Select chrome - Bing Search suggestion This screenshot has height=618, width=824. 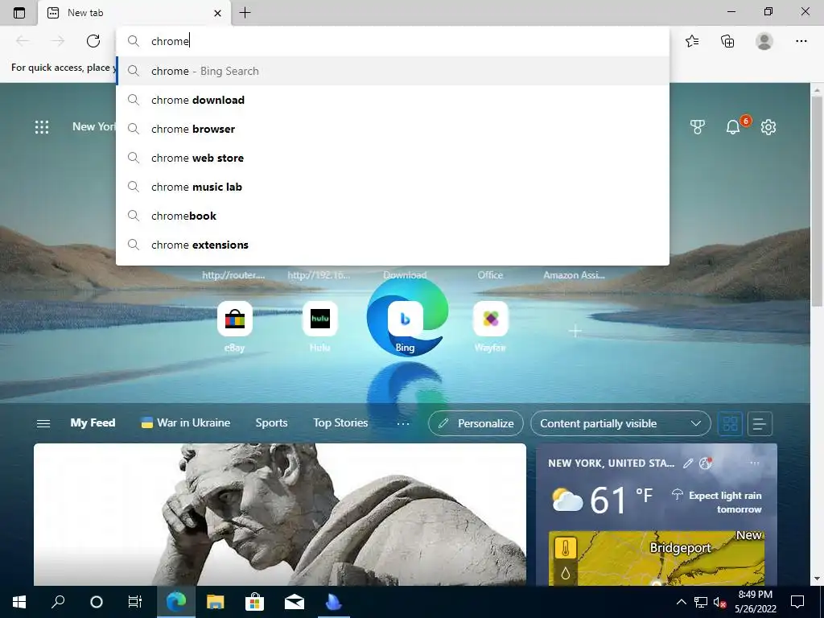tap(393, 71)
